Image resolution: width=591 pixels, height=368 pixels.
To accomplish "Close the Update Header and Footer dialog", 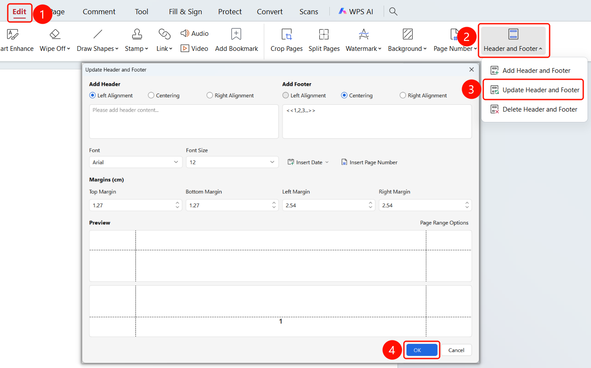I will tap(472, 69).
